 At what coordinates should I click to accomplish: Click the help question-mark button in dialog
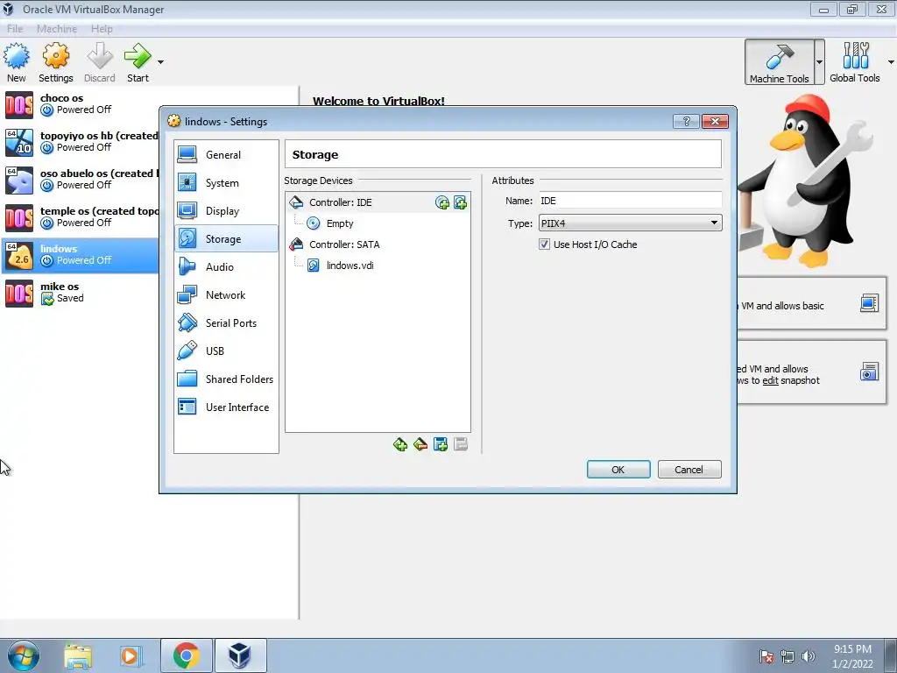[x=687, y=121]
